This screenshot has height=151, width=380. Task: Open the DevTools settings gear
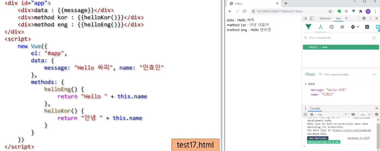click(x=364, y=18)
